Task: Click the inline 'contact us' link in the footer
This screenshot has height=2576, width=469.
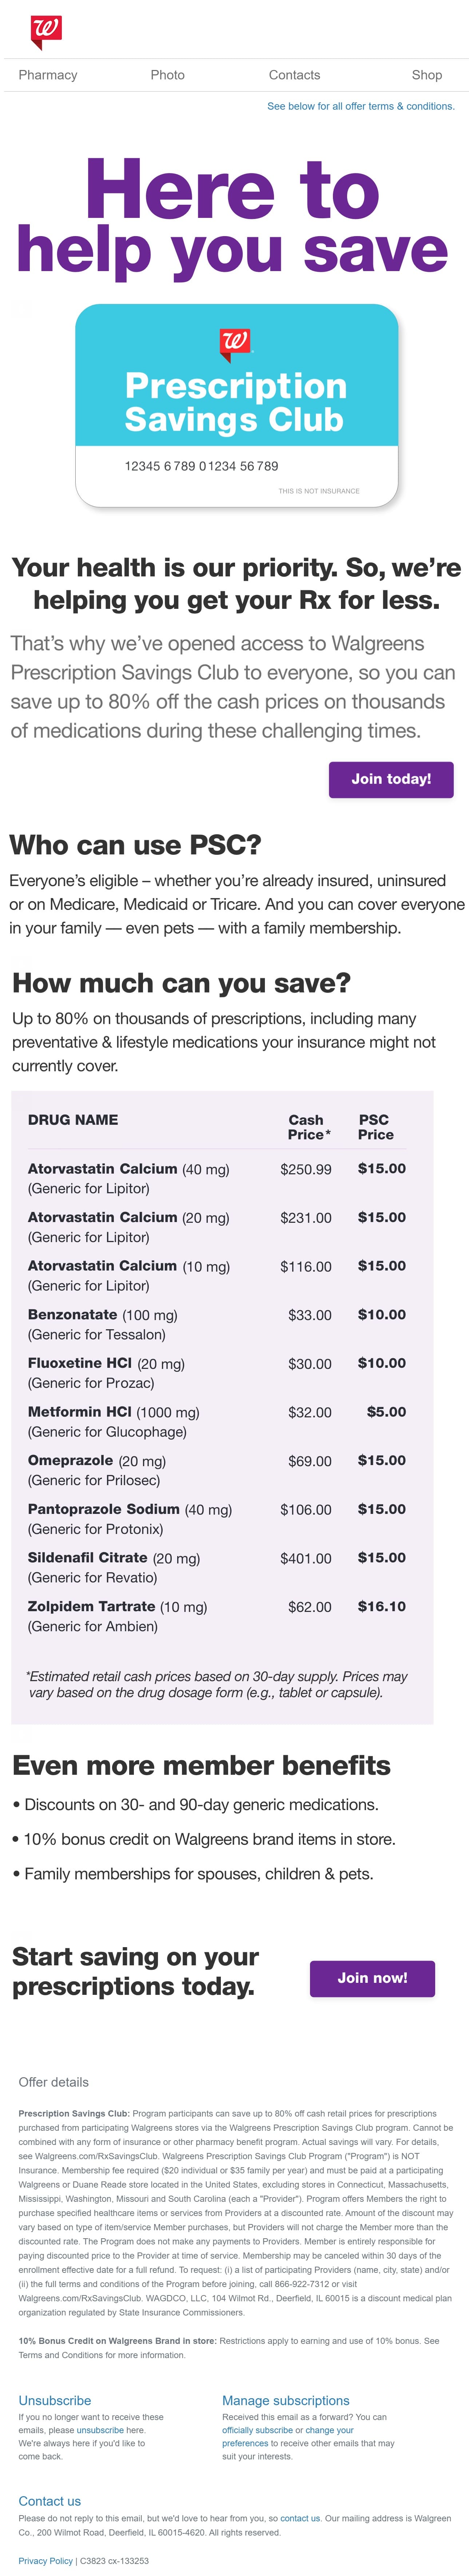Action: click(301, 2518)
